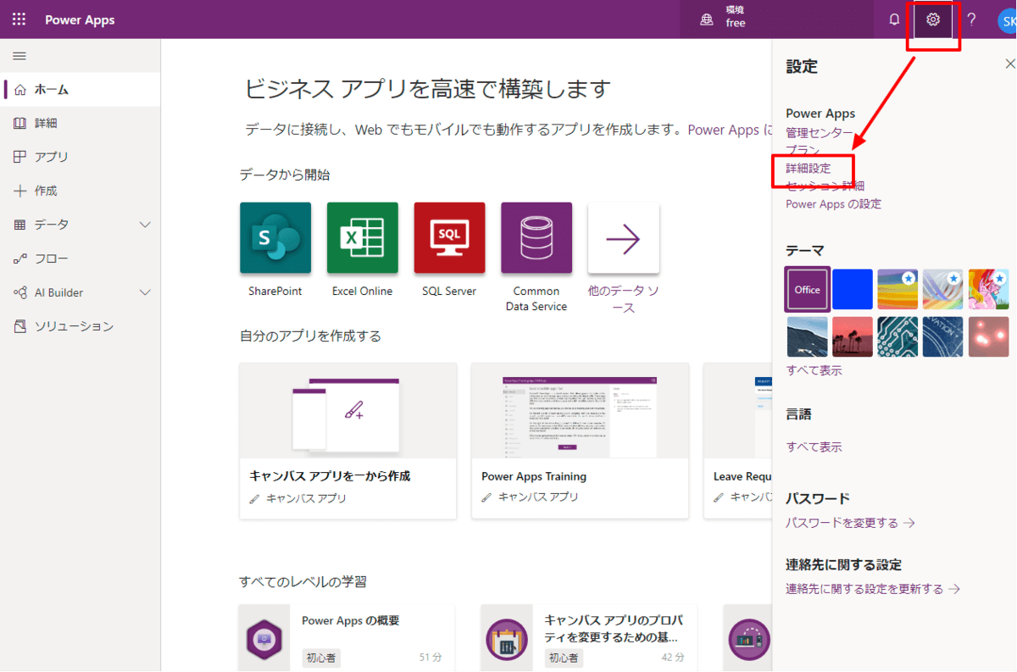The height and width of the screenshot is (672, 1017).
Task: Click the 42 分 duration text
Action: click(x=673, y=658)
